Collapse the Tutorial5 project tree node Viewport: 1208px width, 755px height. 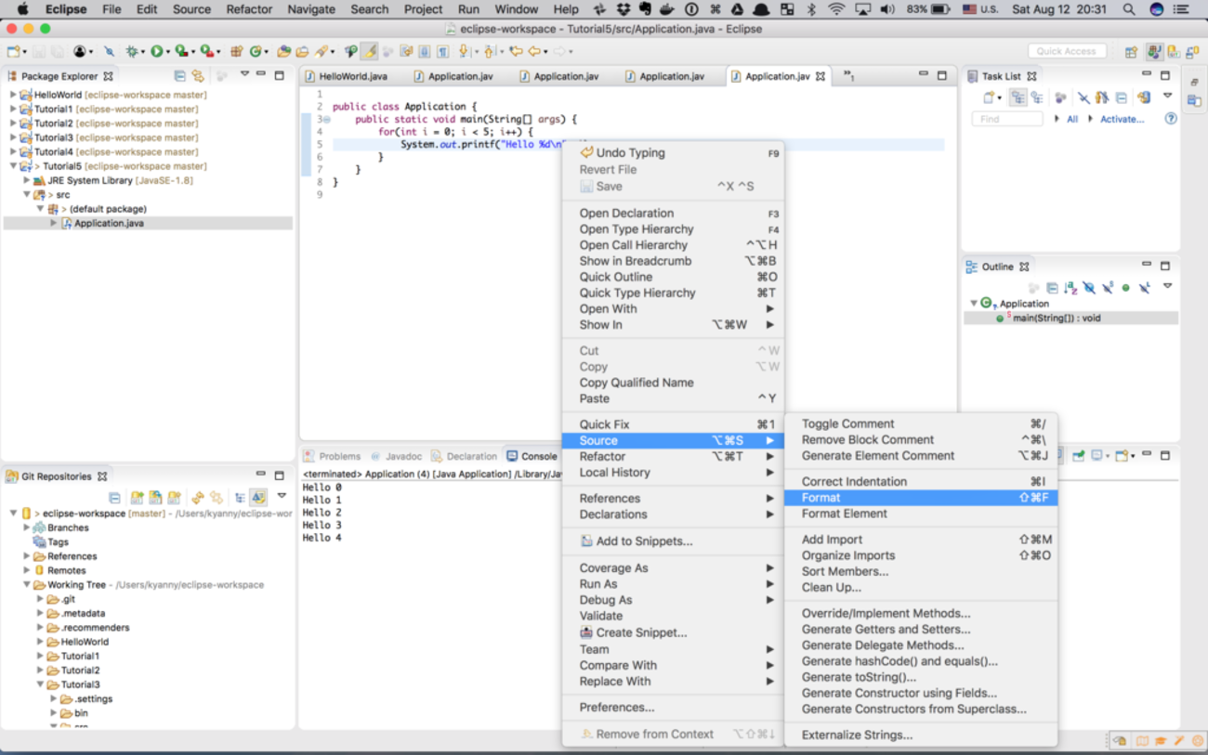coord(13,166)
